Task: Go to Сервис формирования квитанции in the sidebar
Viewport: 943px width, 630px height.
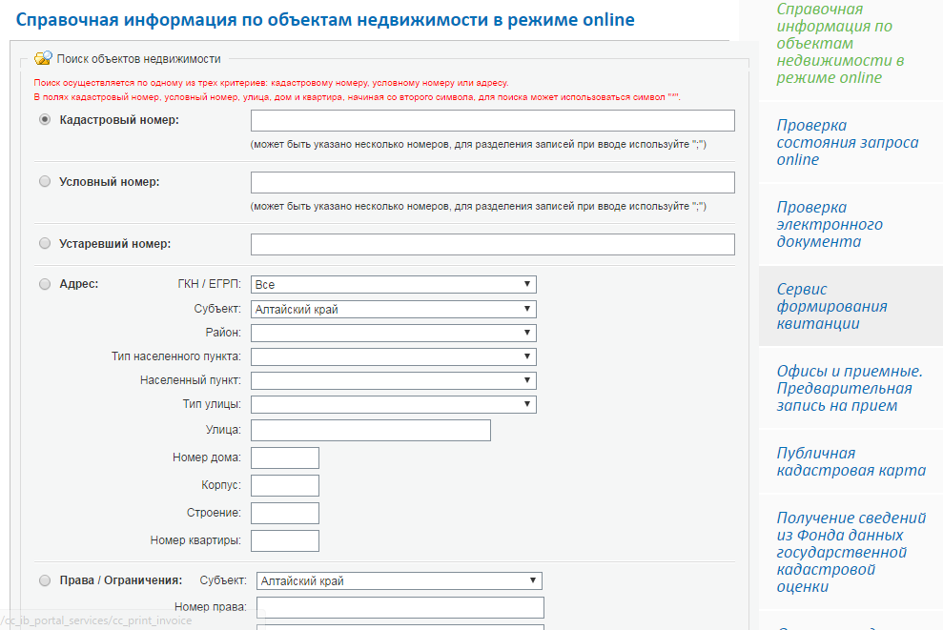Action: [831, 306]
